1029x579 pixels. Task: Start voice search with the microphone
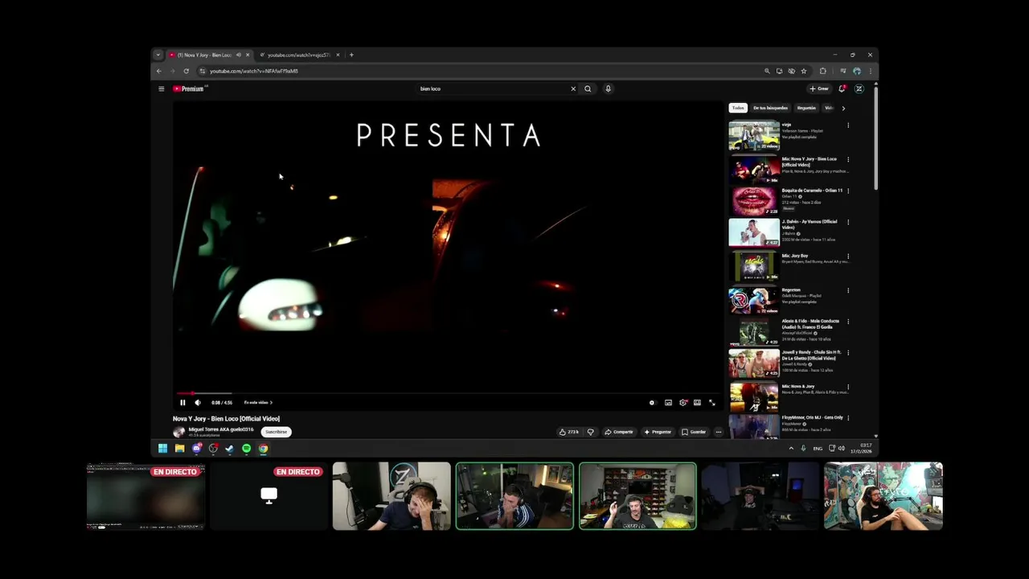point(608,88)
